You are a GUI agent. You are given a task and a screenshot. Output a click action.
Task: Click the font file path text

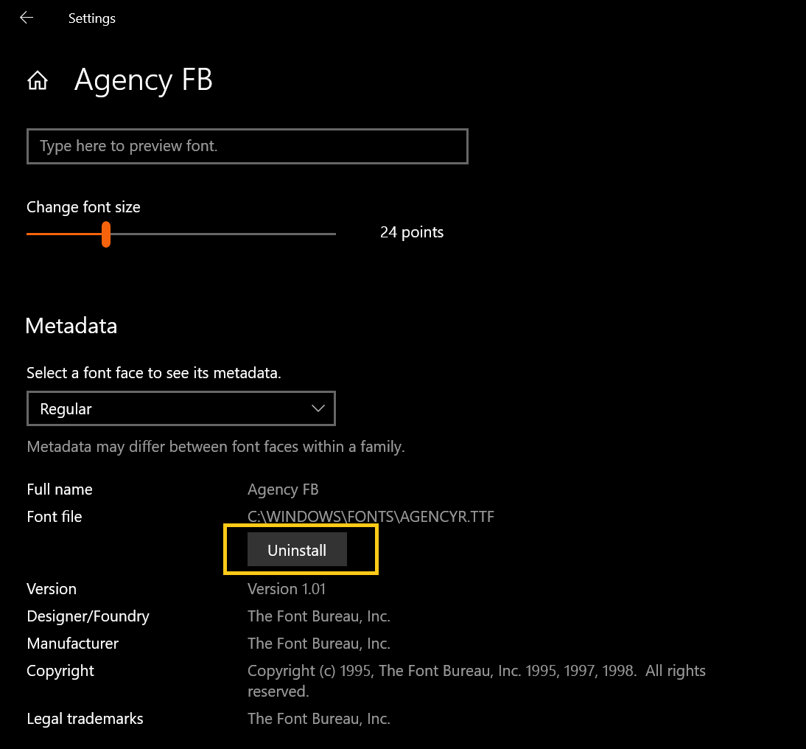371,516
